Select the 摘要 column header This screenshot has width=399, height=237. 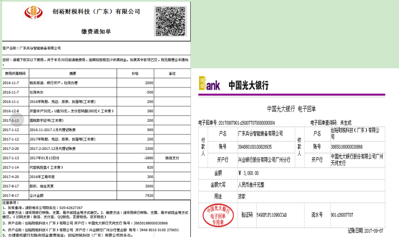73,73
